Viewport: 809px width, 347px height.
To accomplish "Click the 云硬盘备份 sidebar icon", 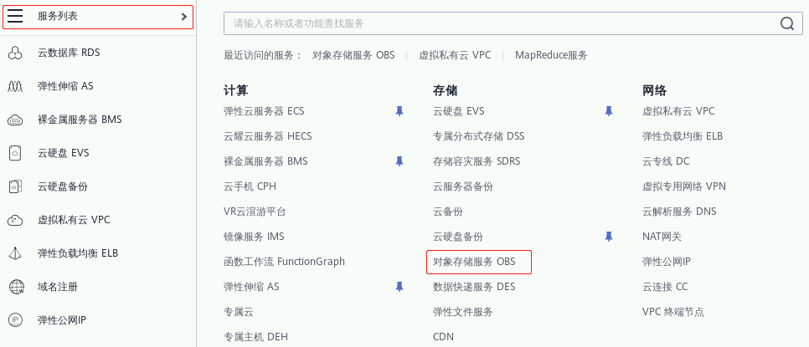I will [x=15, y=186].
